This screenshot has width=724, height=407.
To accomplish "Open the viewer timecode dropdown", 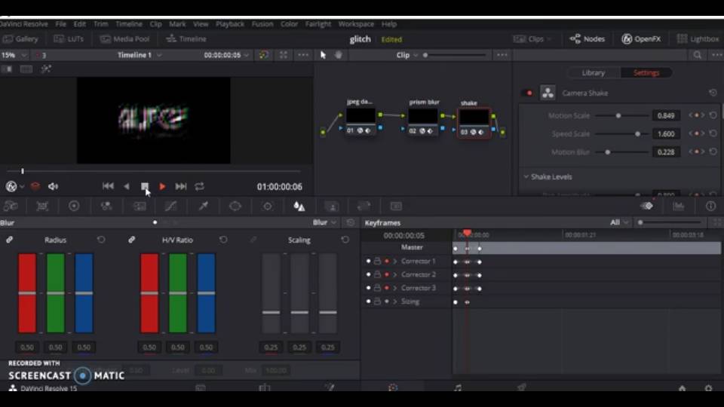I will pos(226,55).
